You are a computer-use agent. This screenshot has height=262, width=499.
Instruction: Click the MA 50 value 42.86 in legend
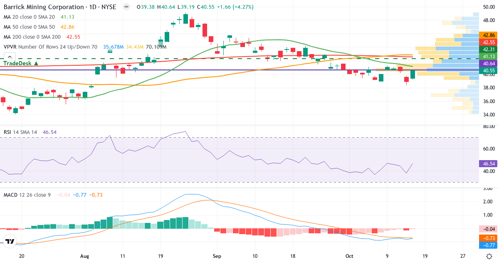[x=67, y=27]
